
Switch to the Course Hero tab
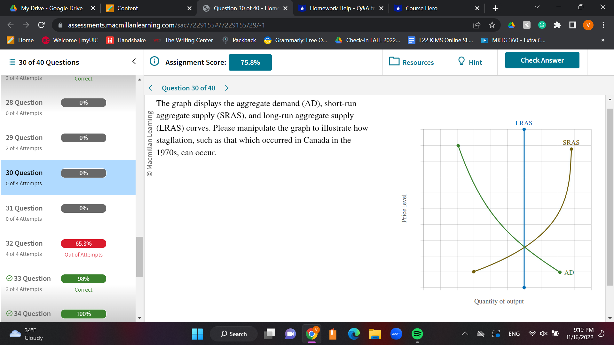[x=421, y=8]
